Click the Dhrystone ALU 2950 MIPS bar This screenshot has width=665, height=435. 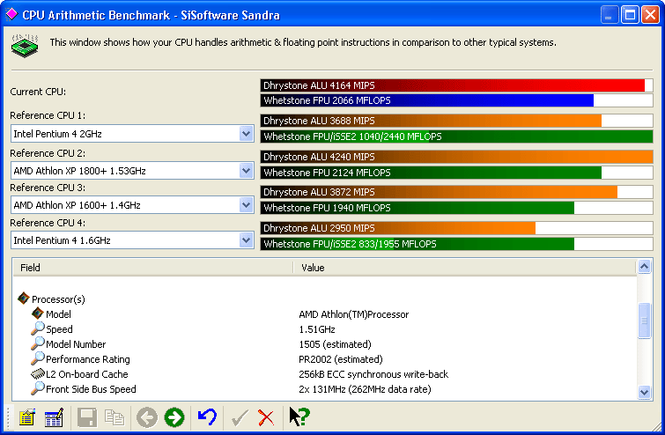pos(457,228)
